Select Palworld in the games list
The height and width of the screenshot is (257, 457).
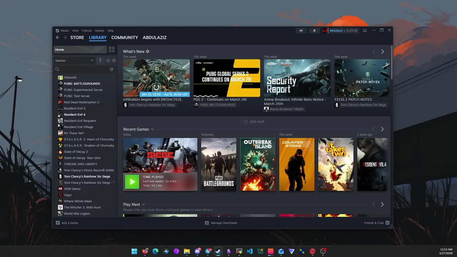coord(70,77)
